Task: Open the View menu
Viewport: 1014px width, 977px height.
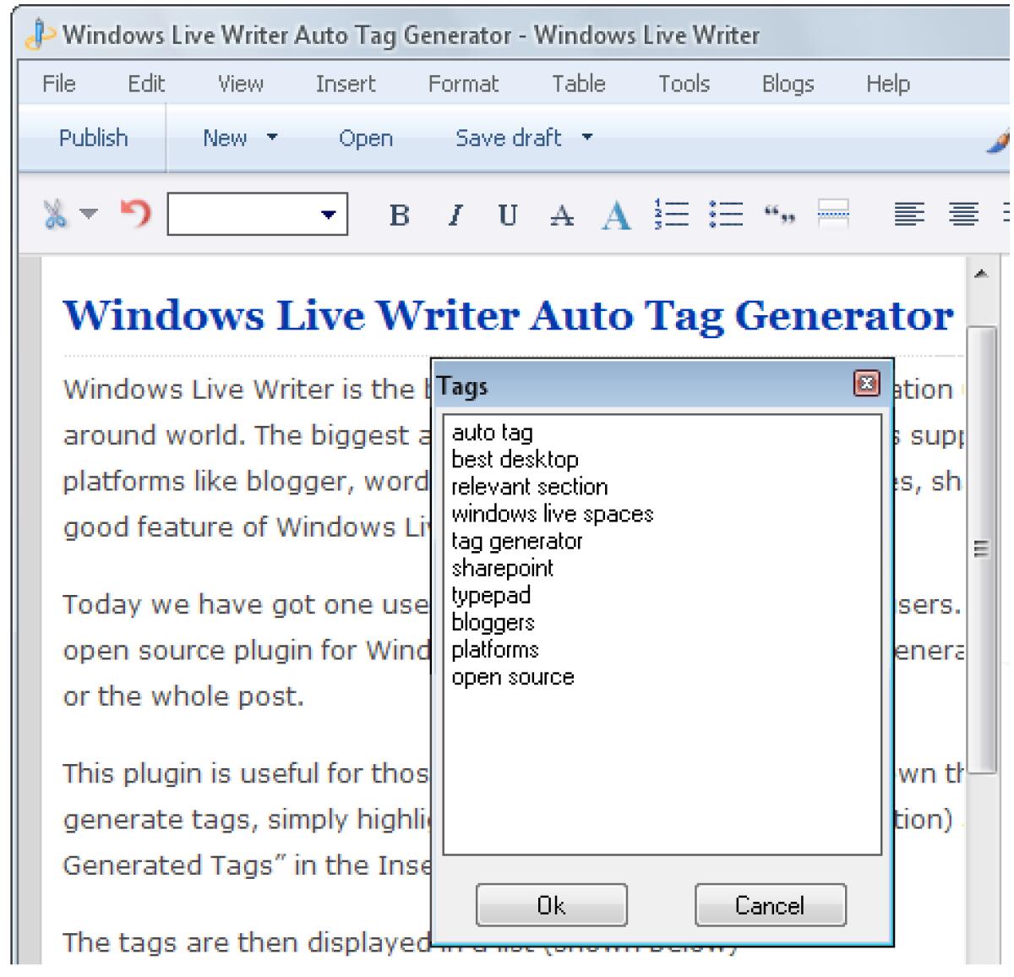Action: click(x=241, y=84)
